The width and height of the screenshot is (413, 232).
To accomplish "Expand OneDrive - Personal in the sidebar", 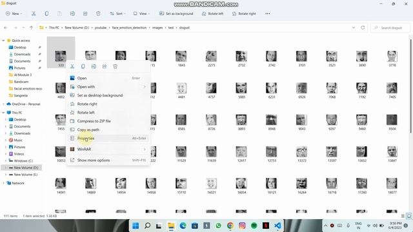I will point(3,104).
